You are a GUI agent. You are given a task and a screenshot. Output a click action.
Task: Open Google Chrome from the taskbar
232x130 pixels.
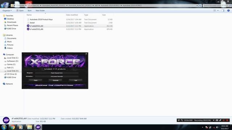tap(12, 127)
